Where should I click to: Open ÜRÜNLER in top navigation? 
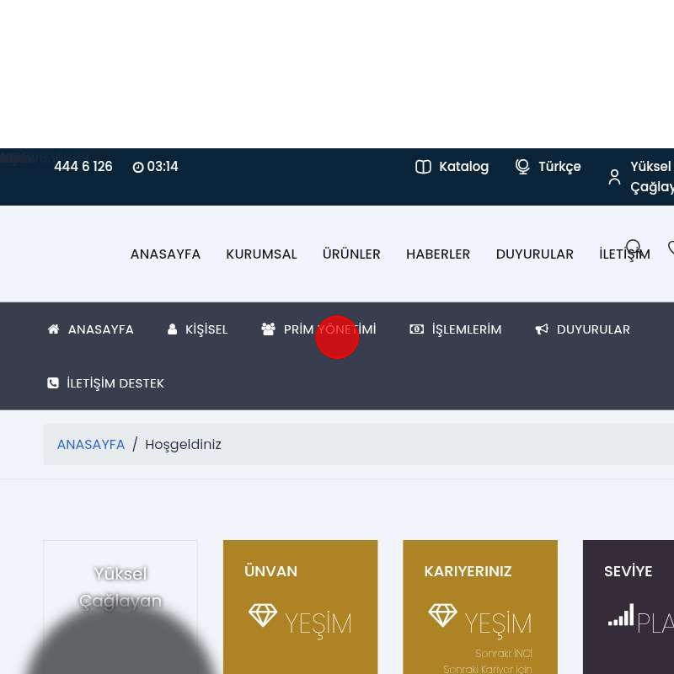[351, 254]
